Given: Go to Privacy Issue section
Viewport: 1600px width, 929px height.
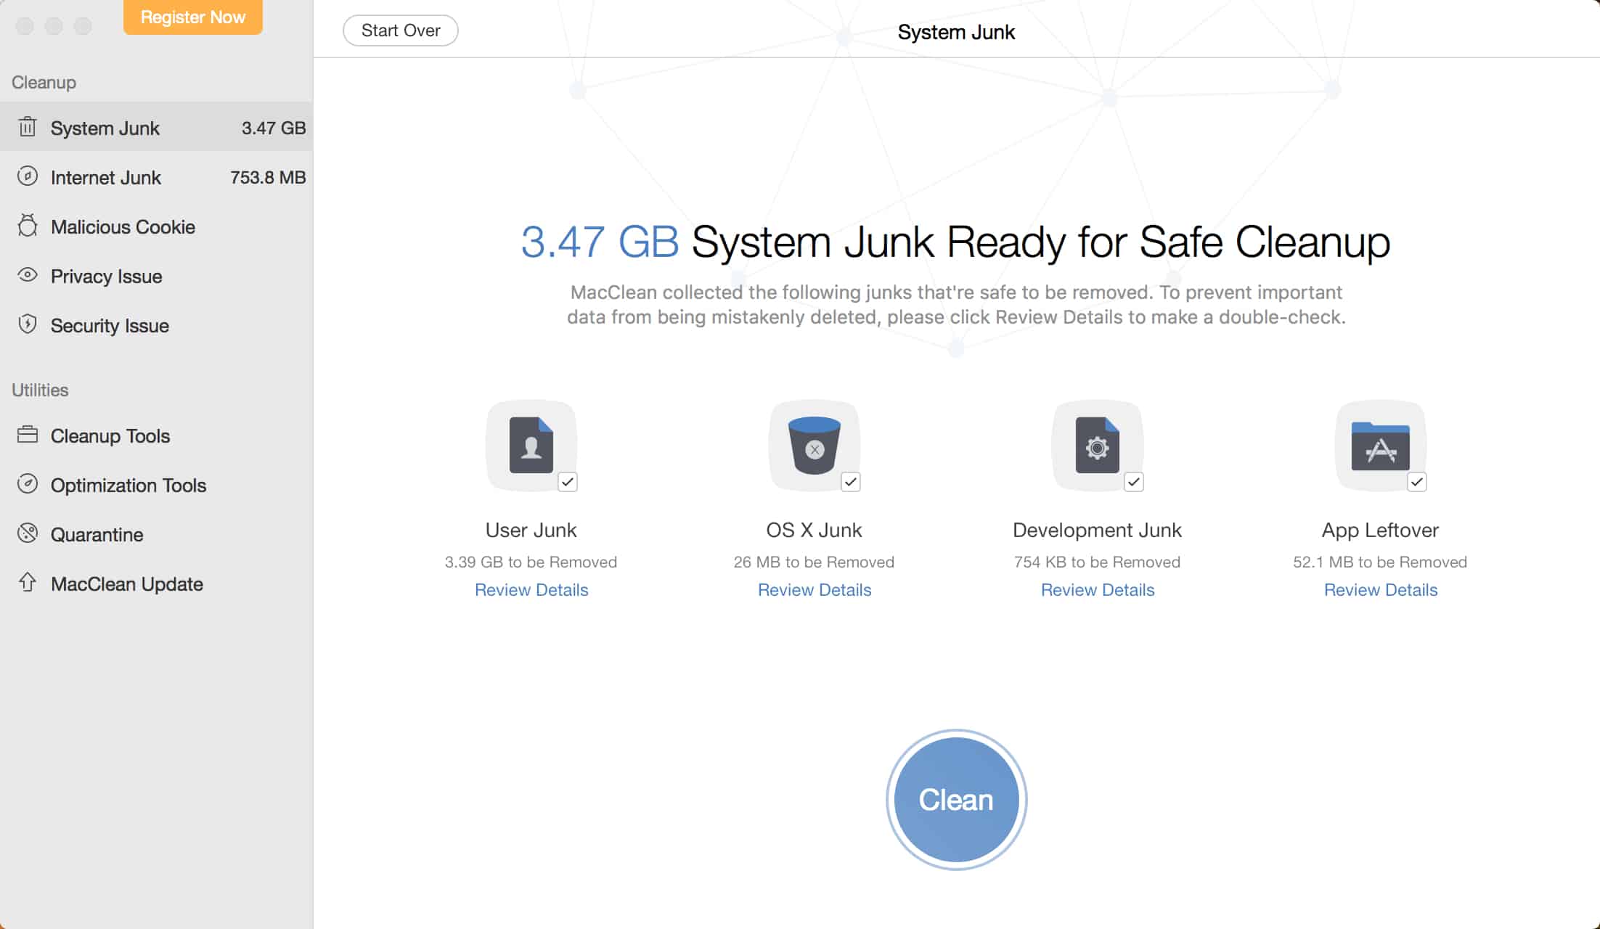Looking at the screenshot, I should pos(156,276).
